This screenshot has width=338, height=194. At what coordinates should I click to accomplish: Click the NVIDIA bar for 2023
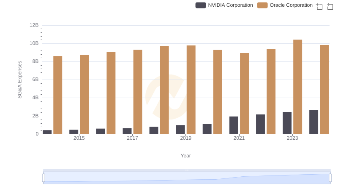tap(287, 123)
